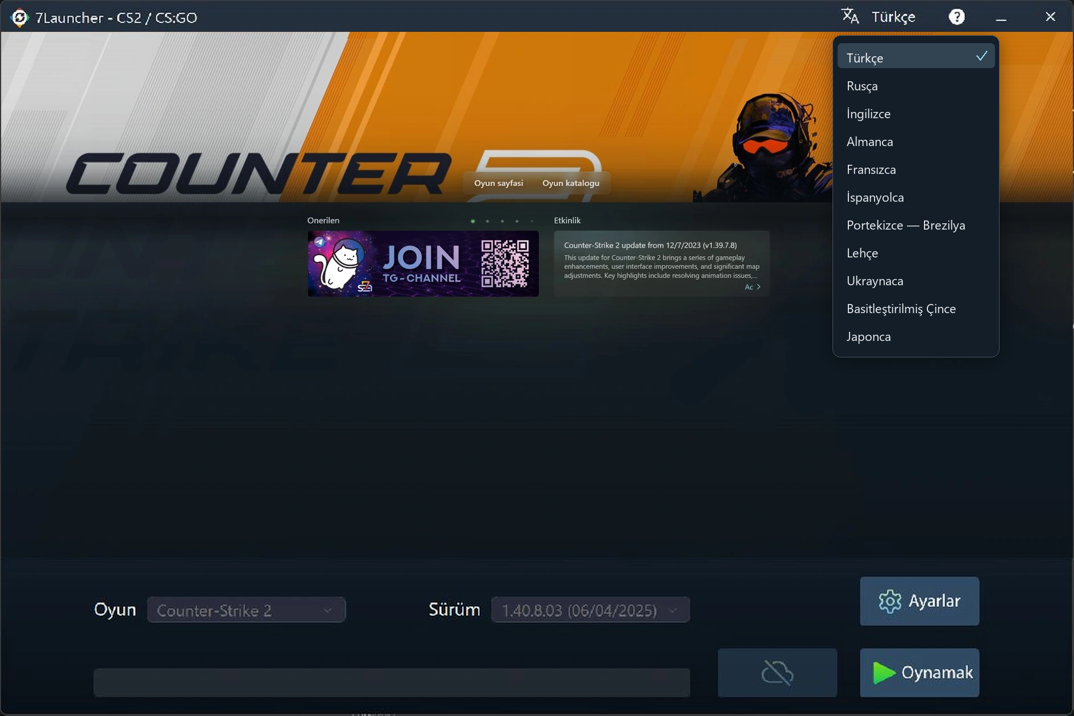1074x716 pixels.
Task: Click the arrow next to Ac link
Action: click(759, 287)
